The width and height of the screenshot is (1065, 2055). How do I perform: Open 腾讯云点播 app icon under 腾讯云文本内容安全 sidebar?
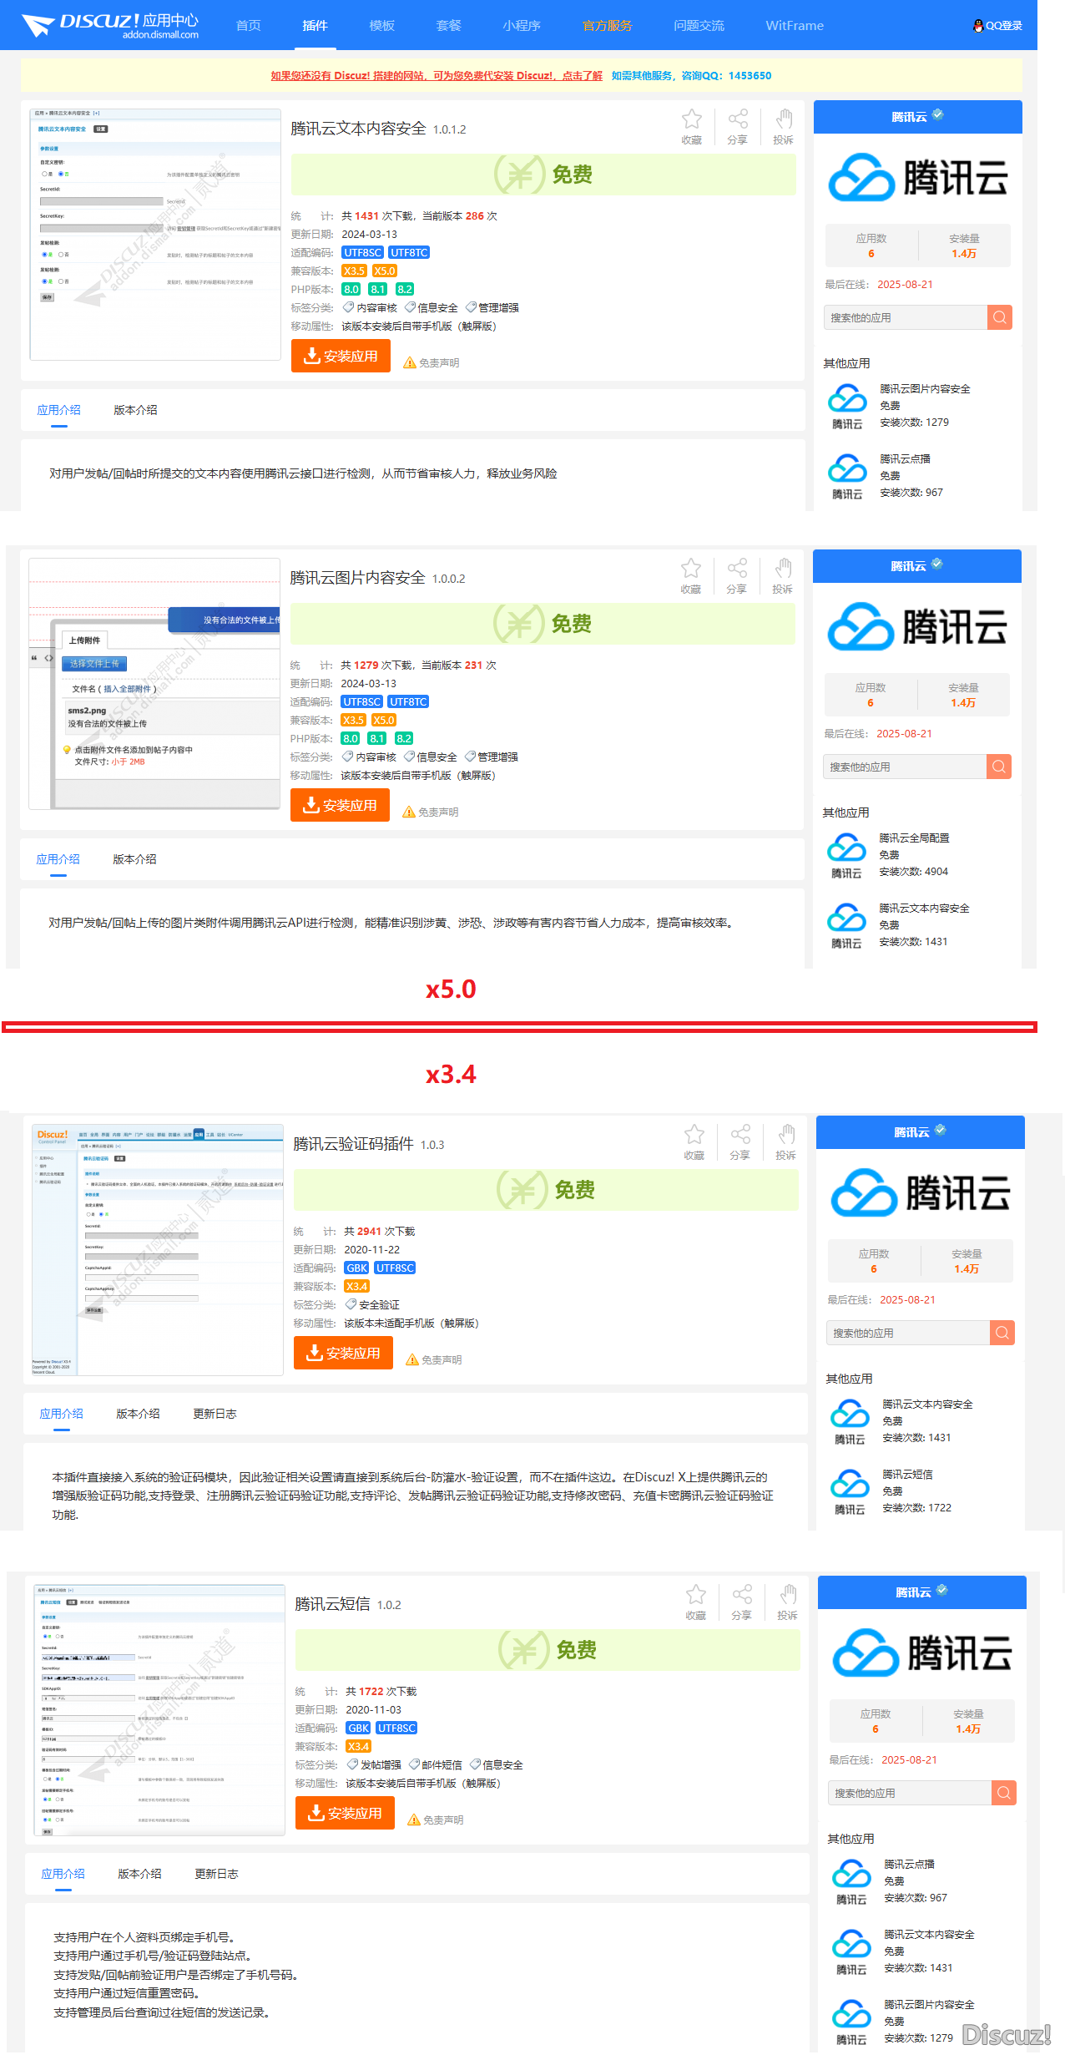click(847, 476)
